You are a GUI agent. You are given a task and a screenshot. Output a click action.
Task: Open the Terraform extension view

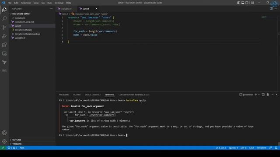click(4, 62)
